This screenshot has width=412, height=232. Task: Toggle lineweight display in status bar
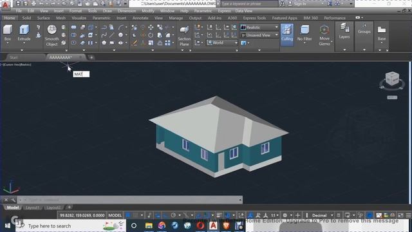[x=219, y=215]
